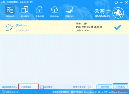Click the size 3.10GB text
The image size is (129, 94).
[x=85, y=30]
